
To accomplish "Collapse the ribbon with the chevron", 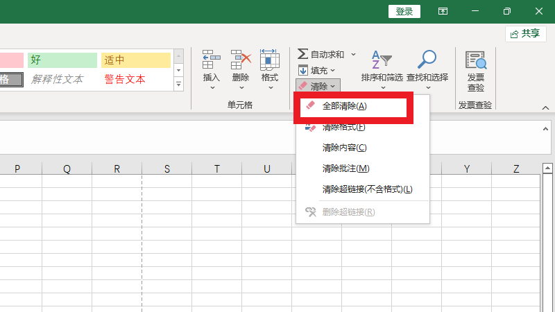I will click(x=545, y=107).
